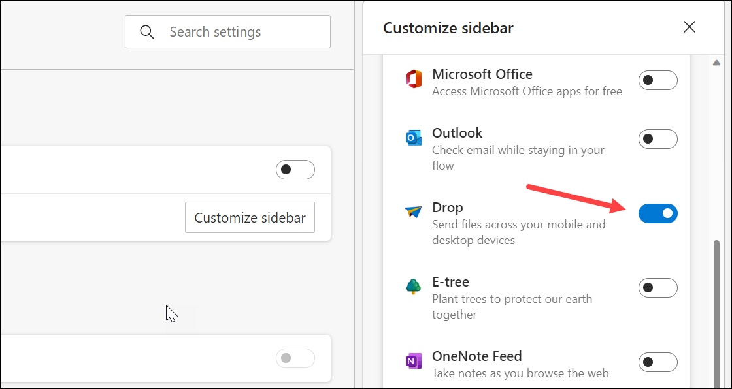The image size is (732, 389).
Task: Toggle the top switch in left settings pane
Action: (x=295, y=170)
